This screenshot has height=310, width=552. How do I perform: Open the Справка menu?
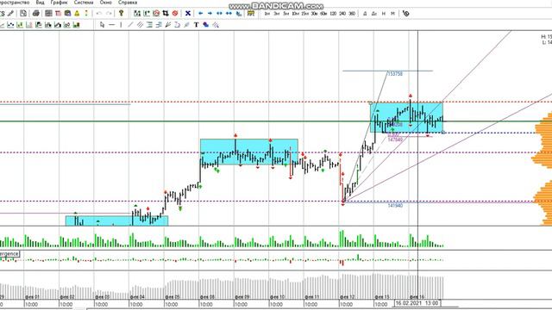(128, 3)
